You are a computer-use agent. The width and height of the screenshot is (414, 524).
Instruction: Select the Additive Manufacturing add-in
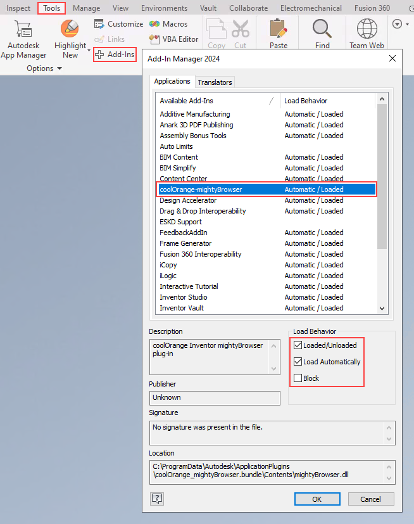(266, 114)
